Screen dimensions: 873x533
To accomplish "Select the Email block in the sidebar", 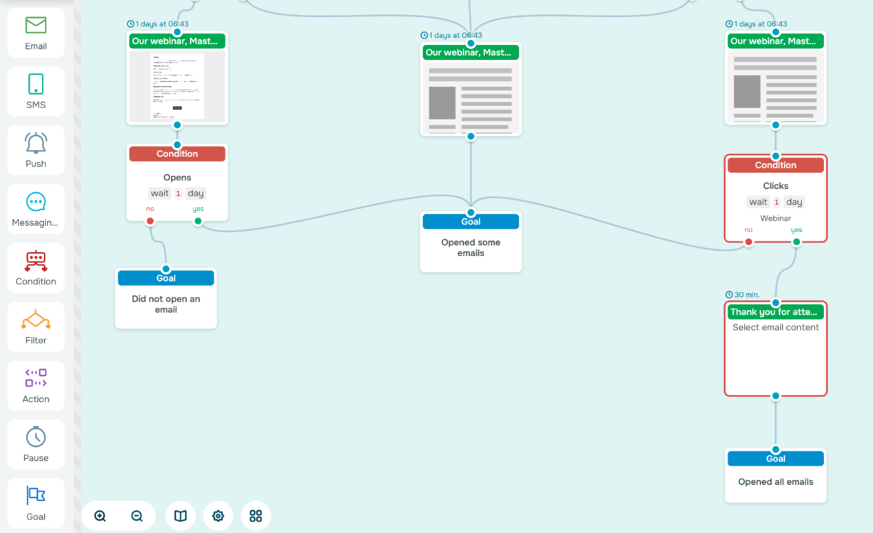I will click(x=35, y=32).
